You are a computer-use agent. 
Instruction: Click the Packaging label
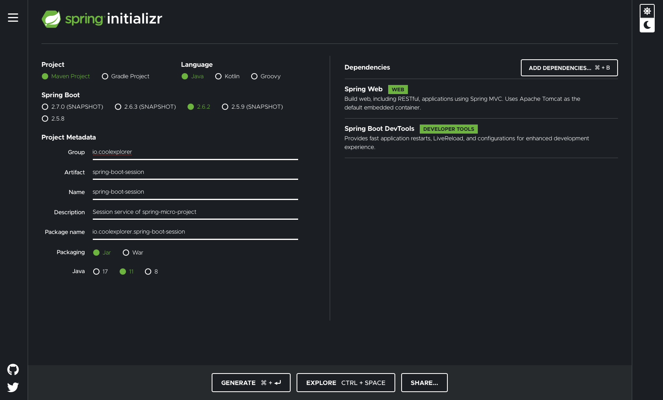(x=71, y=252)
